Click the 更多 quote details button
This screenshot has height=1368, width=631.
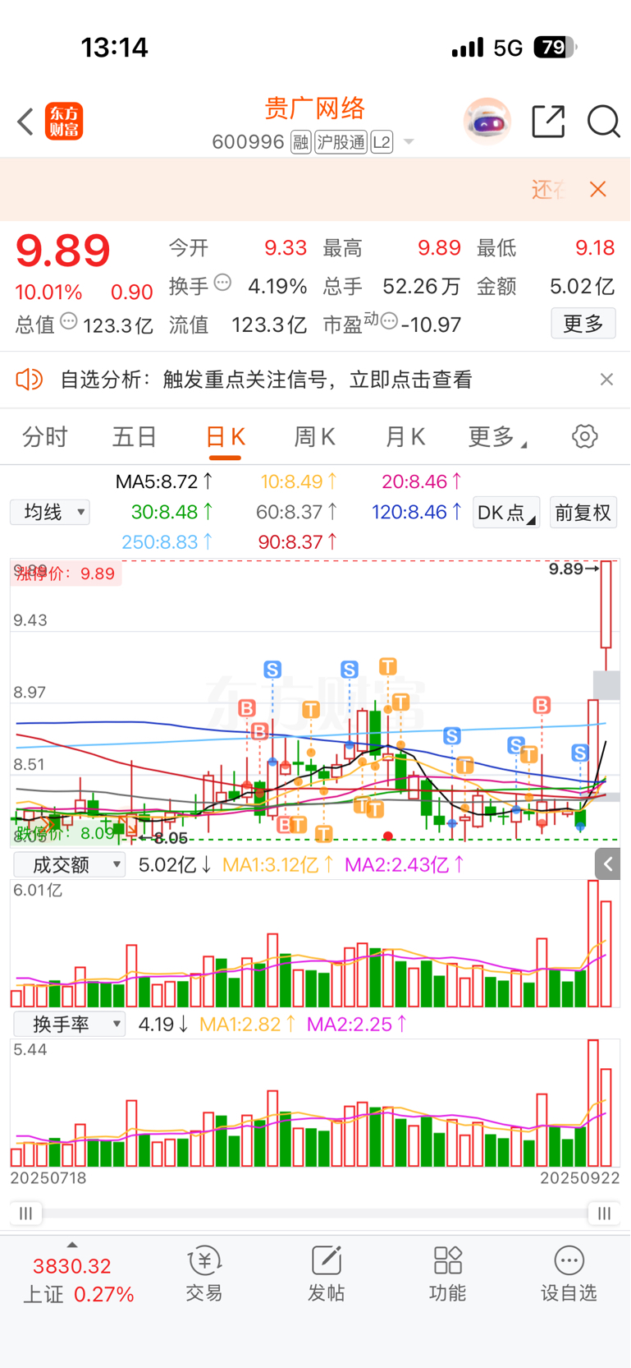(x=583, y=324)
